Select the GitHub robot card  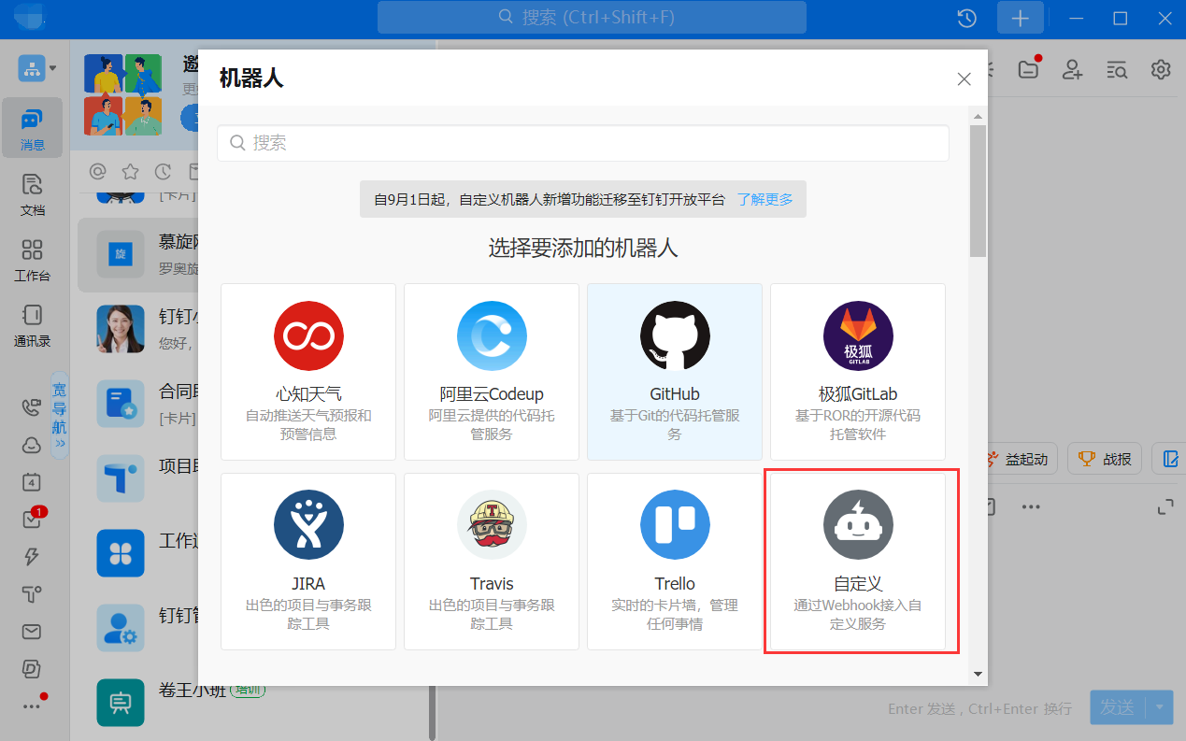pos(674,372)
